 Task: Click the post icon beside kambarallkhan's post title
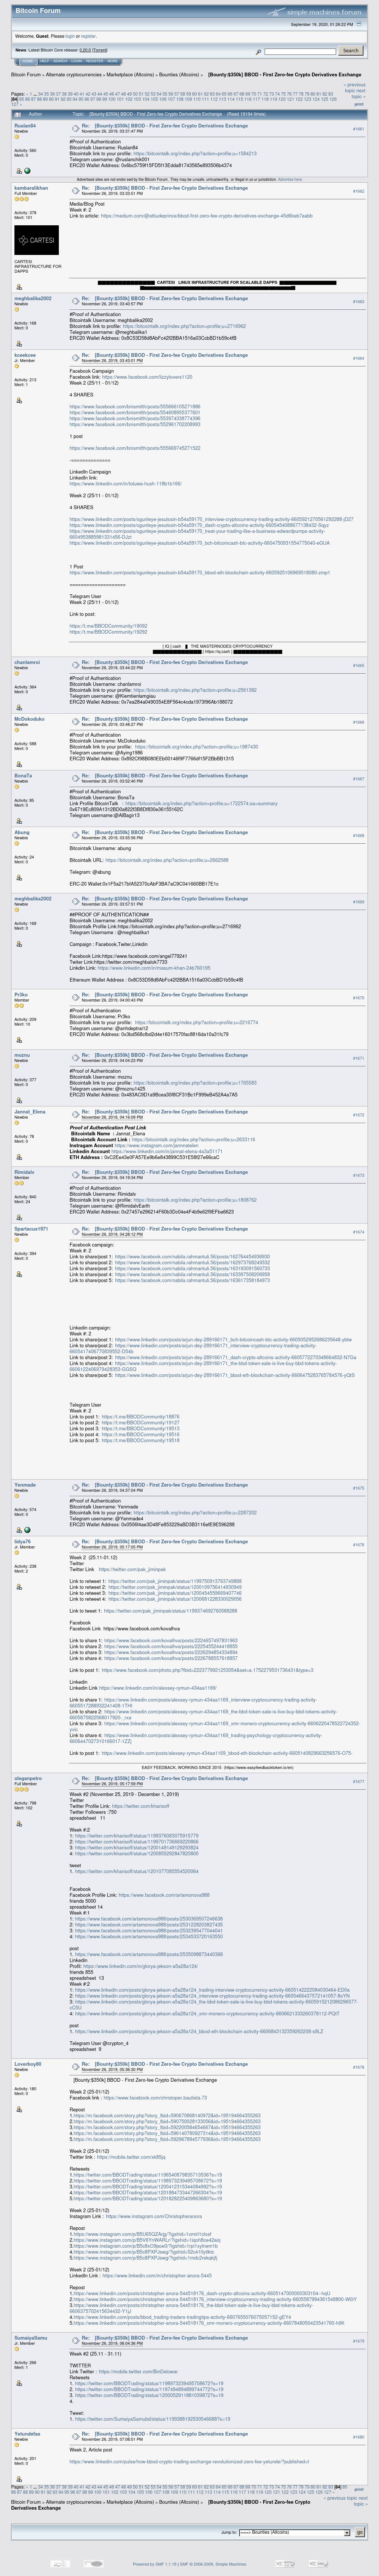pos(75,190)
